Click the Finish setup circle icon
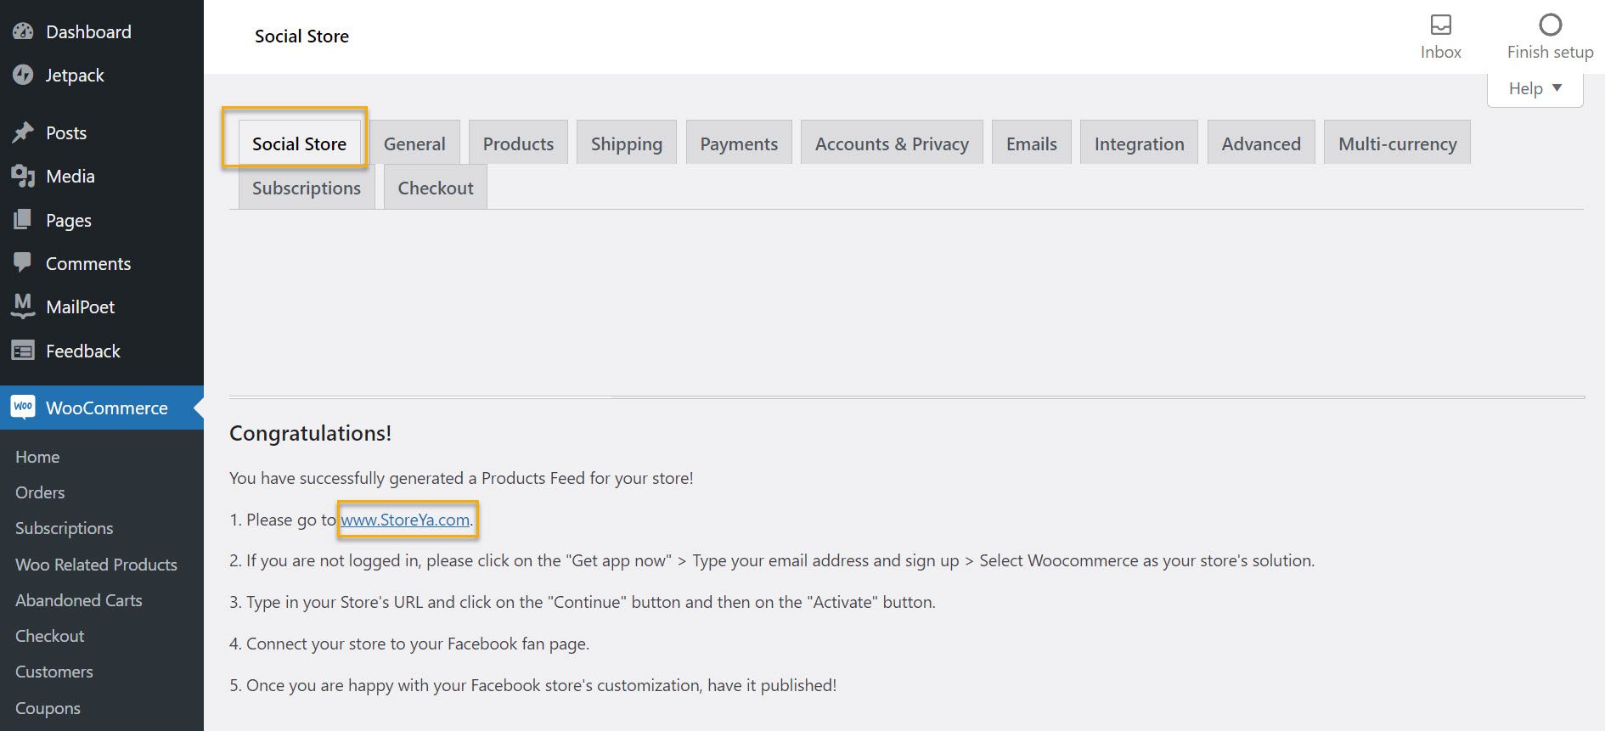 [1551, 25]
